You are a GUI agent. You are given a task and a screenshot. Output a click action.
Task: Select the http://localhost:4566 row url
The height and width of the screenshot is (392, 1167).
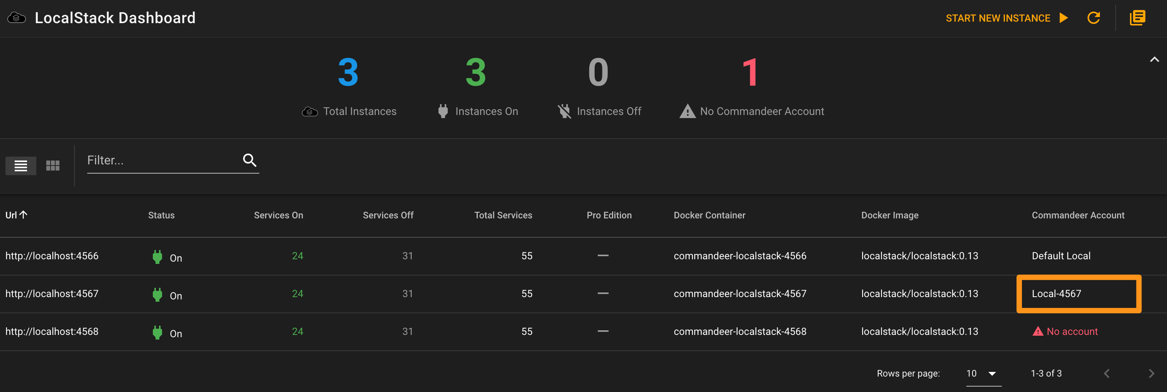52,256
